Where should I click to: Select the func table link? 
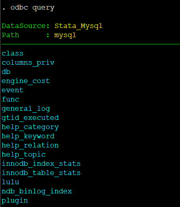coord(10,100)
